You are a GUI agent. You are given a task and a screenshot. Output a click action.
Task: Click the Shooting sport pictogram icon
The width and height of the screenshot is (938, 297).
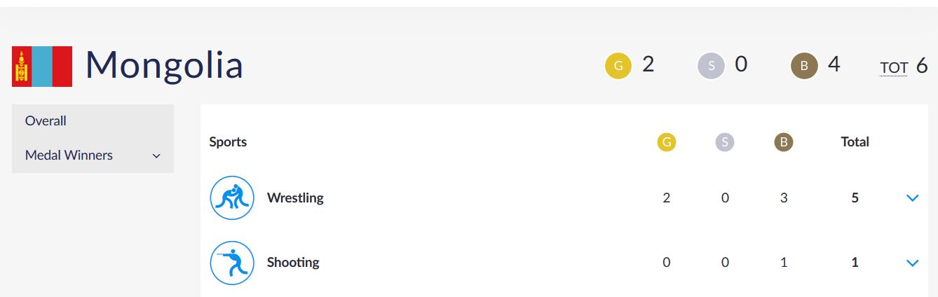(x=232, y=263)
